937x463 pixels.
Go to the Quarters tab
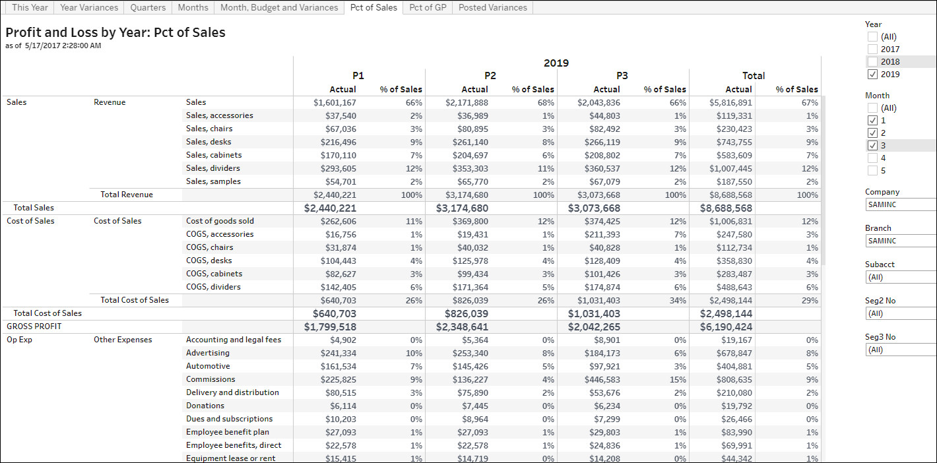tap(148, 8)
